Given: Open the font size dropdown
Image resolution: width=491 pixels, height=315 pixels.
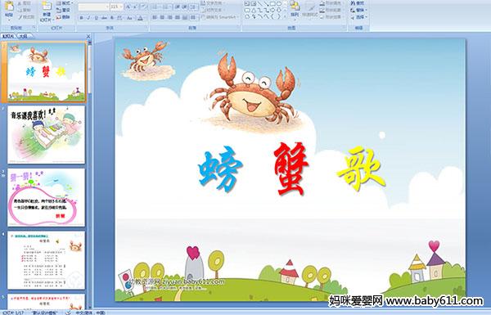Looking at the screenshot, I should click(121, 7).
